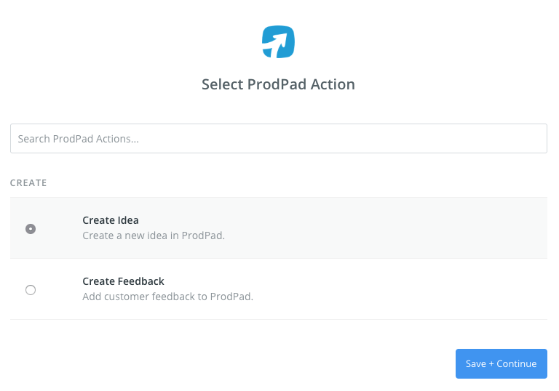Screen dimensions: 559x391
Task: Click the right end of the search box
Action: (x=535, y=138)
